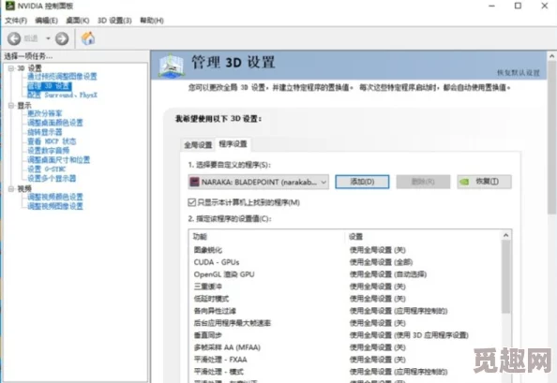
Task: Collapse the 视频 tree node
Action: (11, 188)
